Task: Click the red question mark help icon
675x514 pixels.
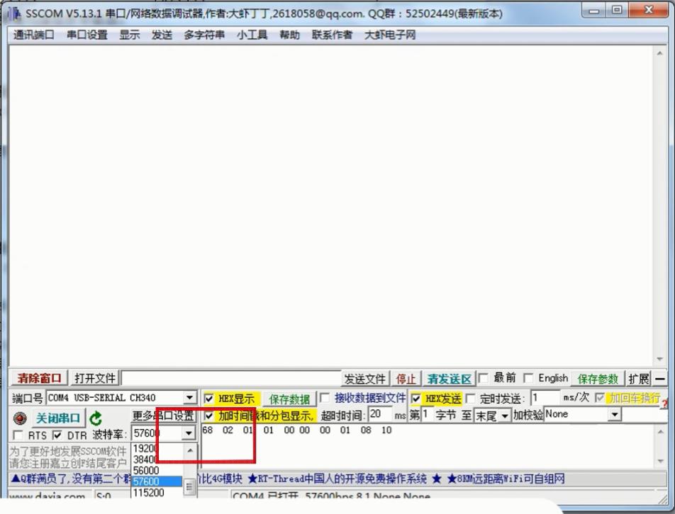Action: pyautogui.click(x=666, y=404)
